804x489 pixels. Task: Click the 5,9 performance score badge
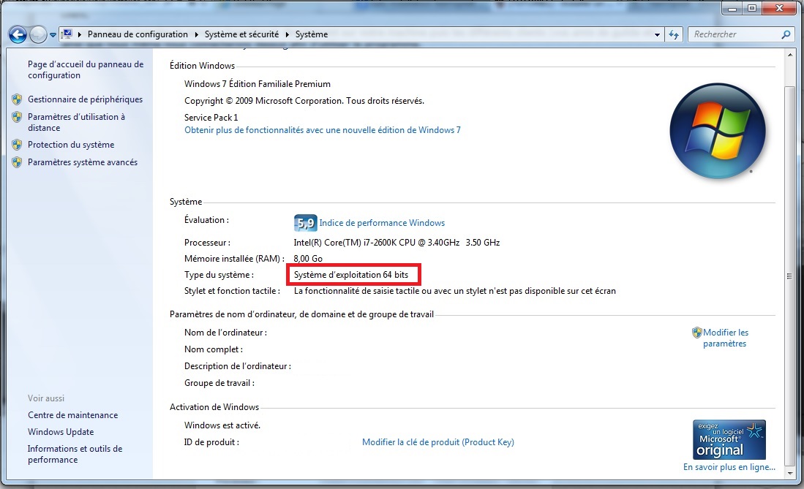[x=304, y=223]
